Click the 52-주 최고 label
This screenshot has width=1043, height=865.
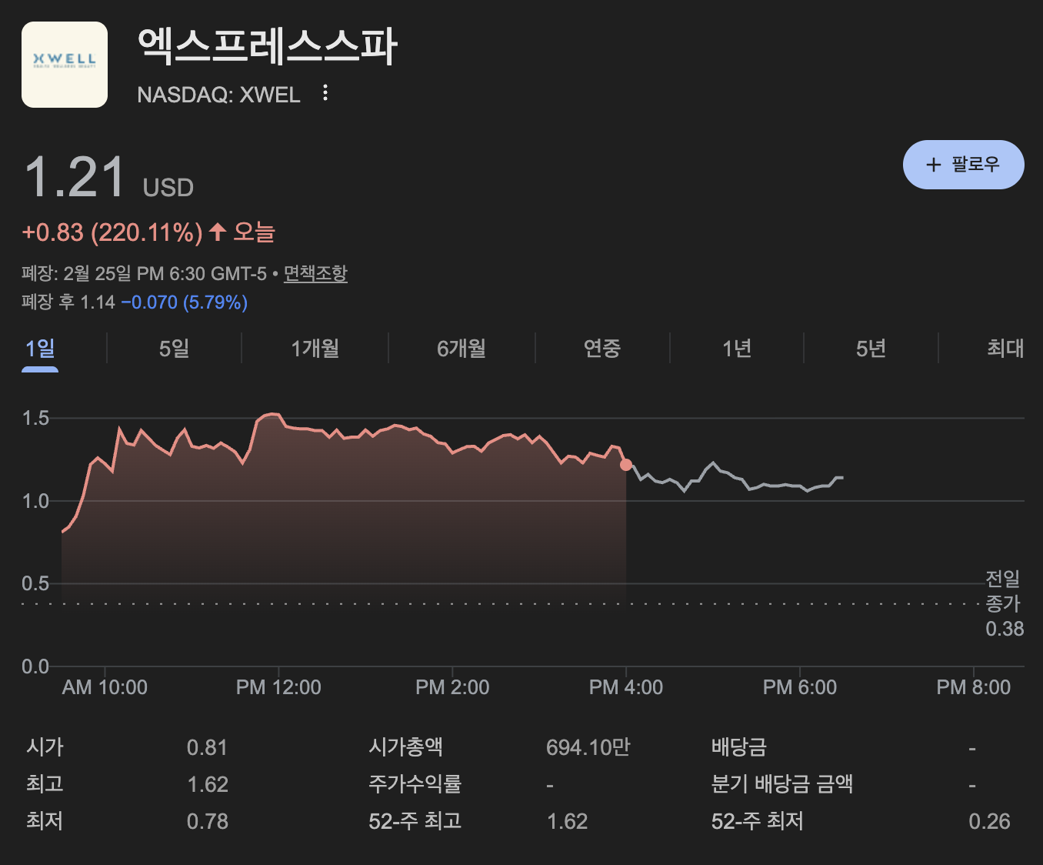[415, 821]
